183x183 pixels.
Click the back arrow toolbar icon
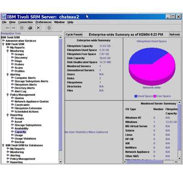coord(7,28)
